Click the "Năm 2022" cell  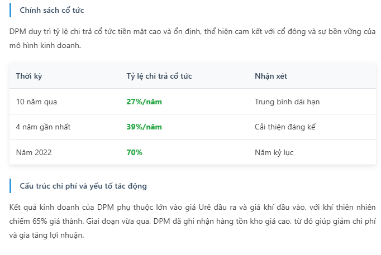click(34, 152)
